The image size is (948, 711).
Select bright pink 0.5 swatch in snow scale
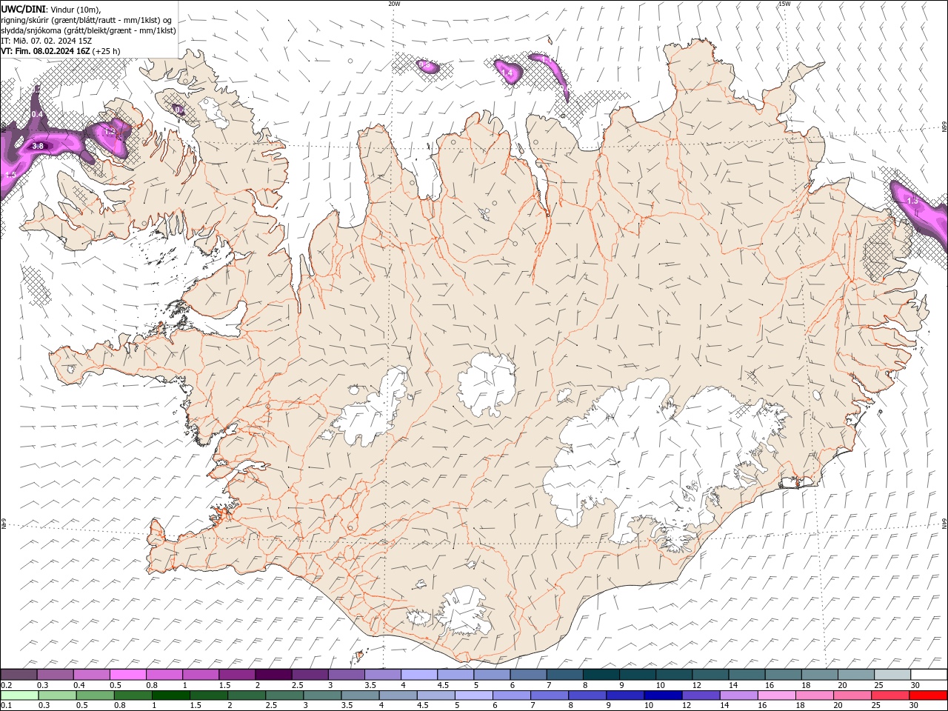pyautogui.click(x=127, y=675)
